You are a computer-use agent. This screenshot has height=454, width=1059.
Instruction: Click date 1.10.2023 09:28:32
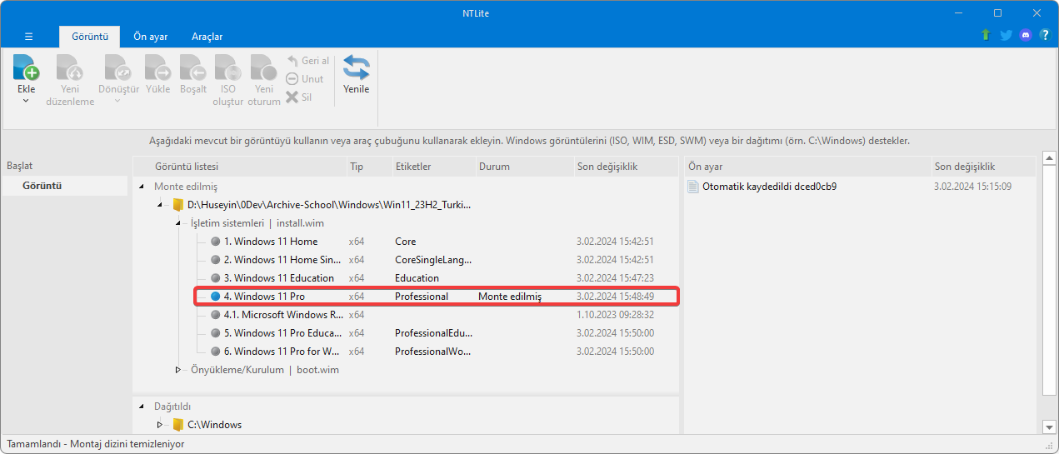[615, 315]
